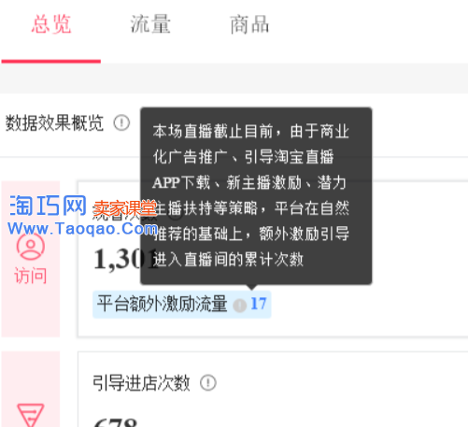Screen dimensions: 468x427
Task: Open the 流量 tab
Action: (x=150, y=24)
